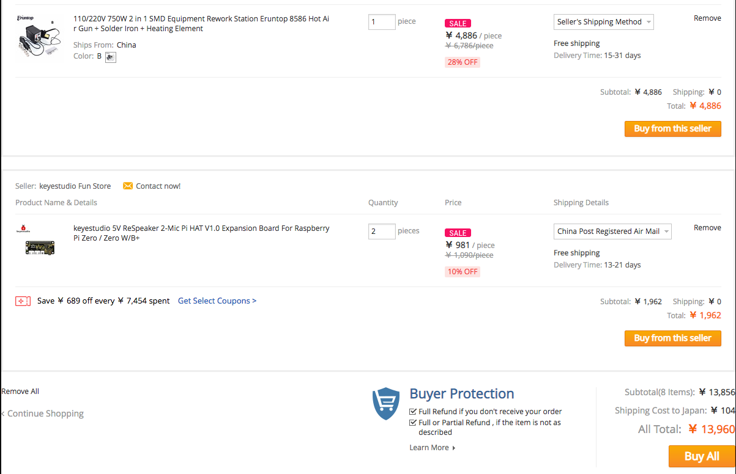Click Remove All link

tap(20, 392)
